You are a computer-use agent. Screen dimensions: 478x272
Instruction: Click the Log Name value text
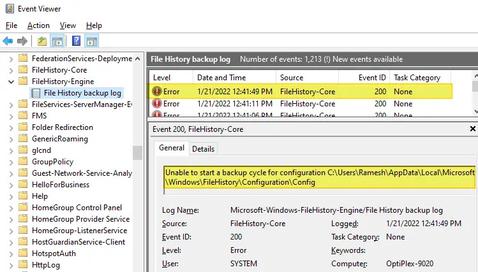(x=336, y=210)
